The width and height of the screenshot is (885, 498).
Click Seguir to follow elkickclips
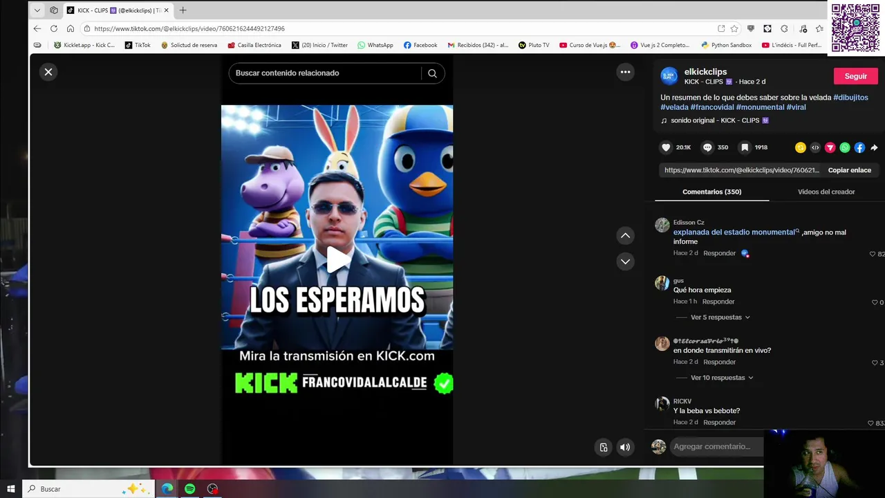coord(855,76)
